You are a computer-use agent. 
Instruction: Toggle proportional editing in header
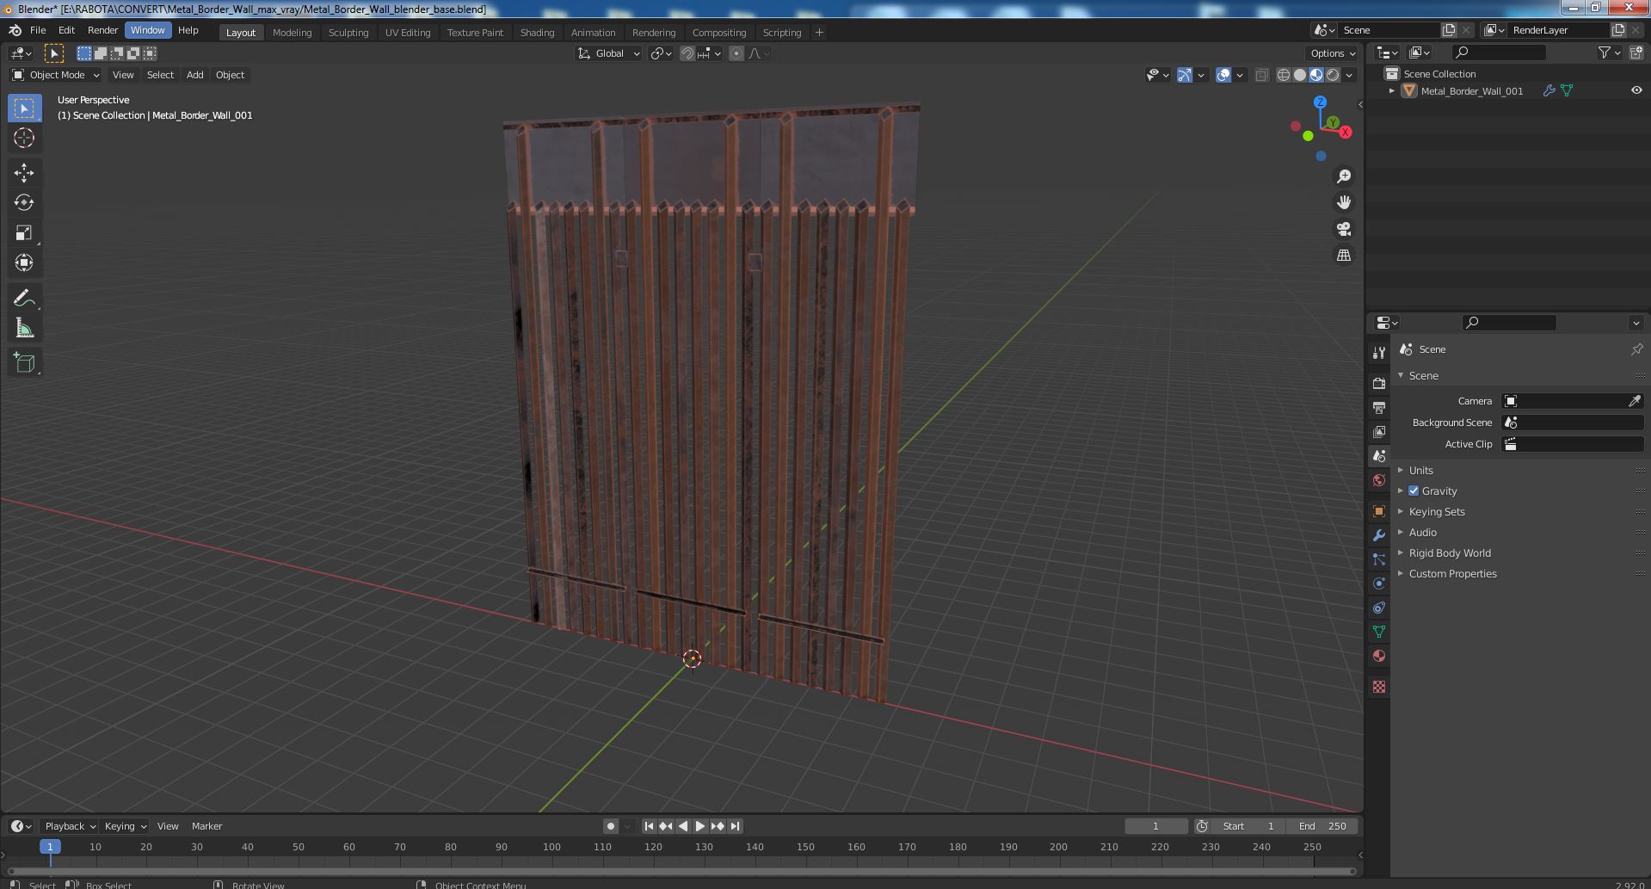(x=736, y=53)
